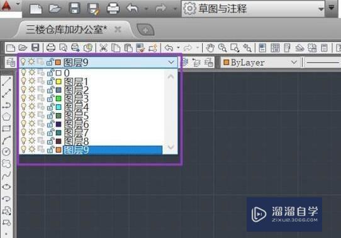Toggle the lightbulb visibility for layer 0
Image resolution: width=341 pixels, height=238 pixels.
pos(23,72)
